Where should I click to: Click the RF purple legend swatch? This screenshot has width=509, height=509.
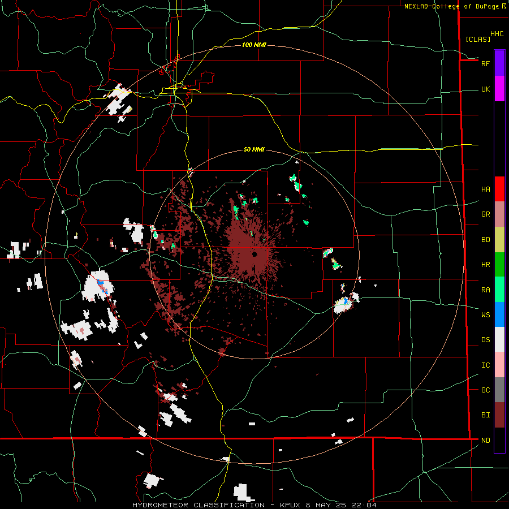pyautogui.click(x=499, y=63)
